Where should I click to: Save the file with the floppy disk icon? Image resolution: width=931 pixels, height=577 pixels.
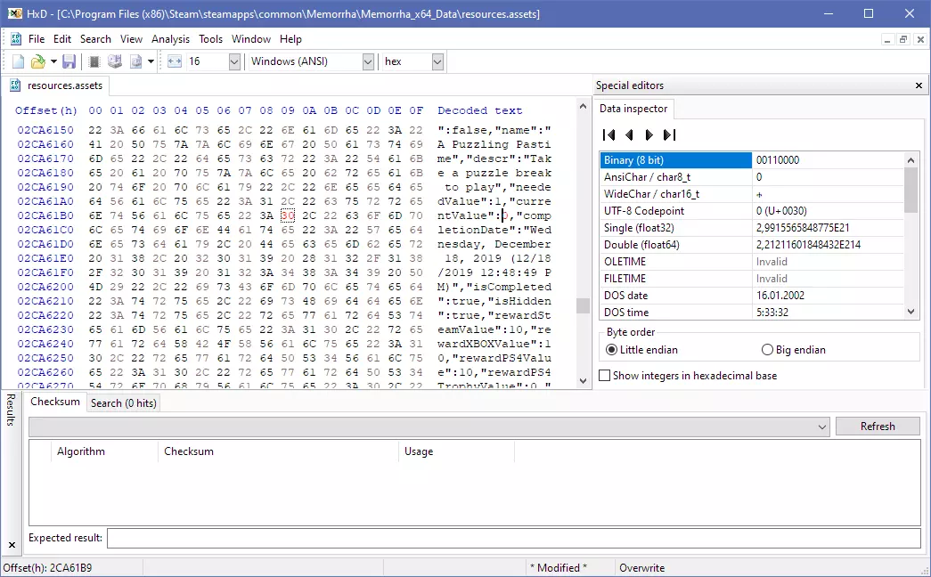point(69,61)
